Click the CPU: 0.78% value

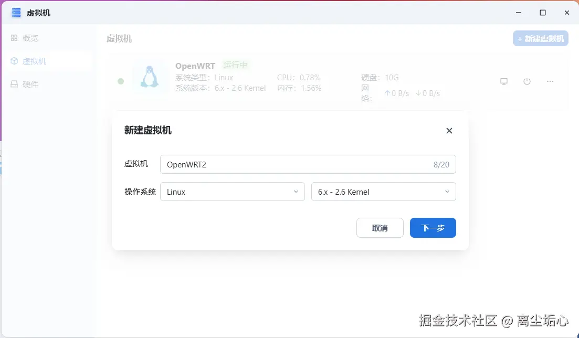click(x=299, y=78)
